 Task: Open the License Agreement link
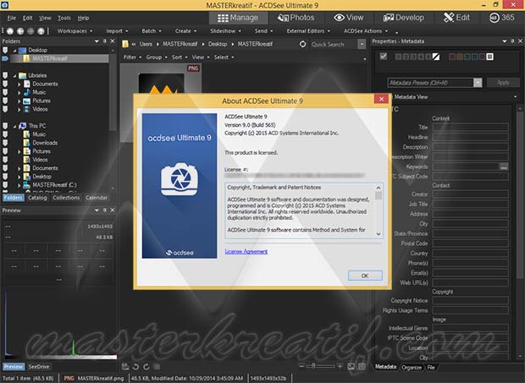pyautogui.click(x=246, y=252)
